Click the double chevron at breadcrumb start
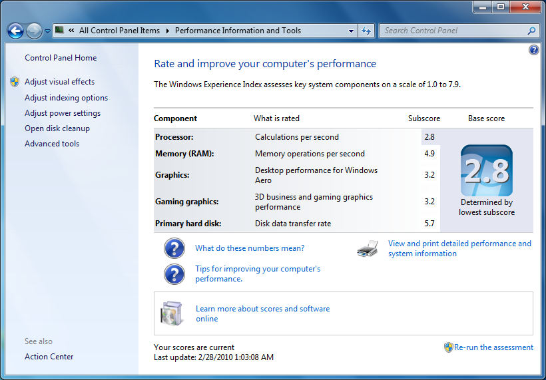Screen dimensions: 546x380 pyautogui.click(x=71, y=31)
